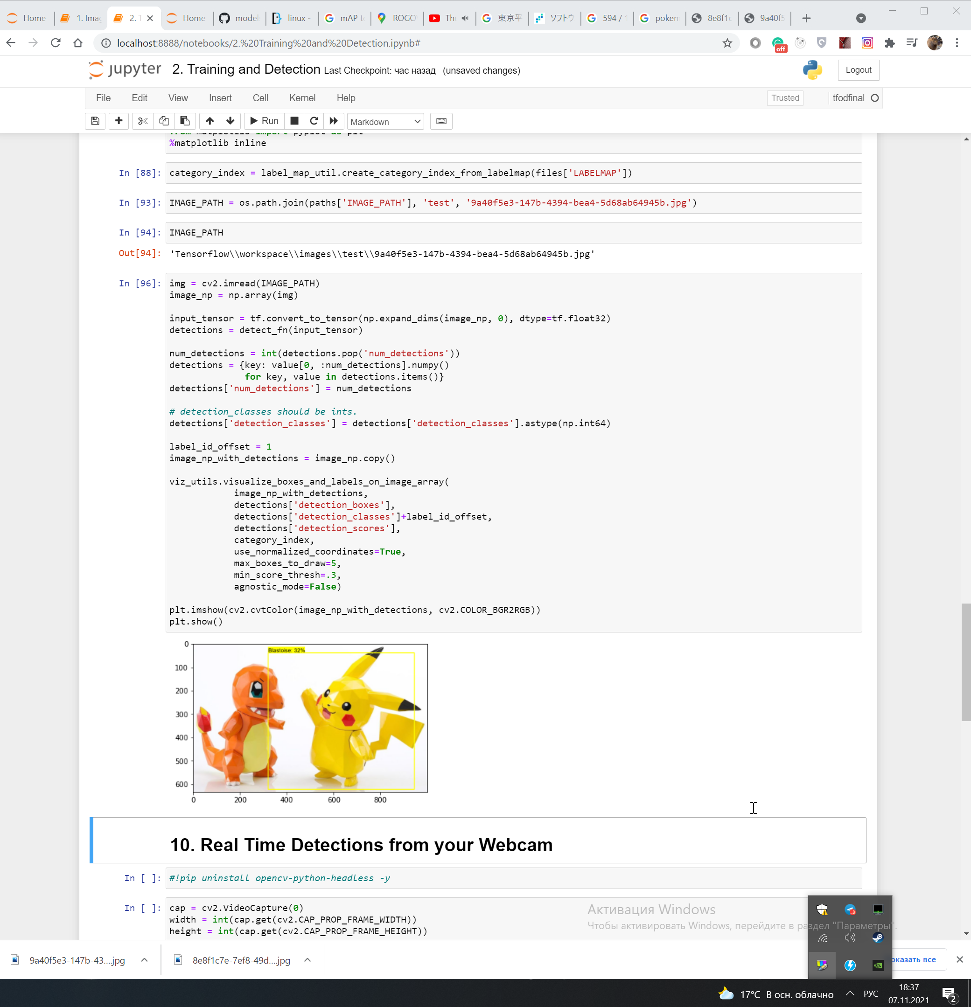This screenshot has height=1007, width=971.
Task: Open the Insert menu
Action: [x=220, y=98]
